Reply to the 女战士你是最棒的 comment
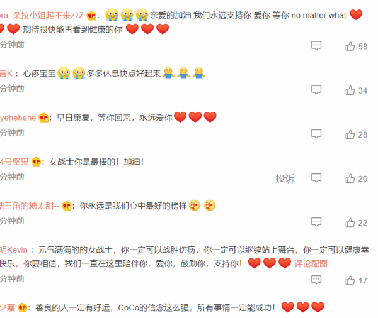The width and height of the screenshot is (378, 318). (316, 178)
